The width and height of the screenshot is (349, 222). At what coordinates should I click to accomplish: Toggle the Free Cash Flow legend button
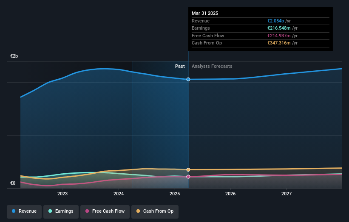point(105,211)
